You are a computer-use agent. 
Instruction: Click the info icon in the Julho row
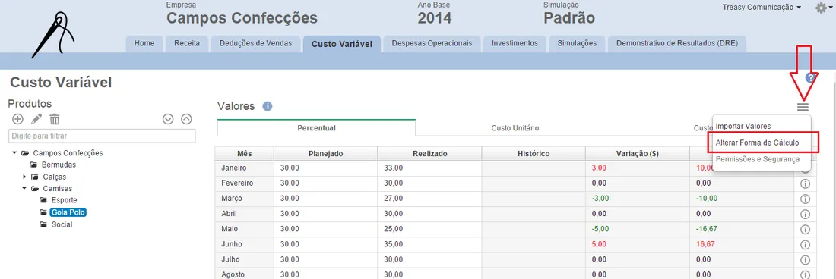(805, 260)
